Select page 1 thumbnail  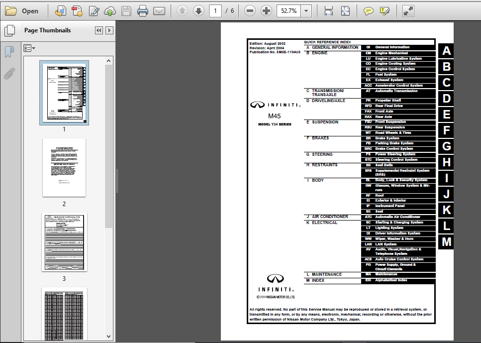pyautogui.click(x=64, y=93)
